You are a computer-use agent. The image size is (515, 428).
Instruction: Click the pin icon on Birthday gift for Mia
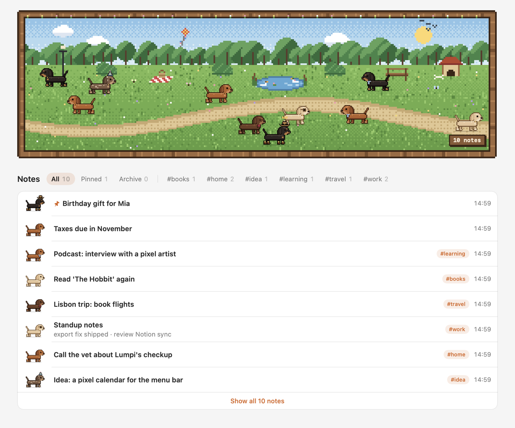57,204
